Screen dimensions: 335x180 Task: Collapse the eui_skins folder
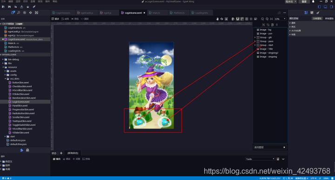[5, 78]
